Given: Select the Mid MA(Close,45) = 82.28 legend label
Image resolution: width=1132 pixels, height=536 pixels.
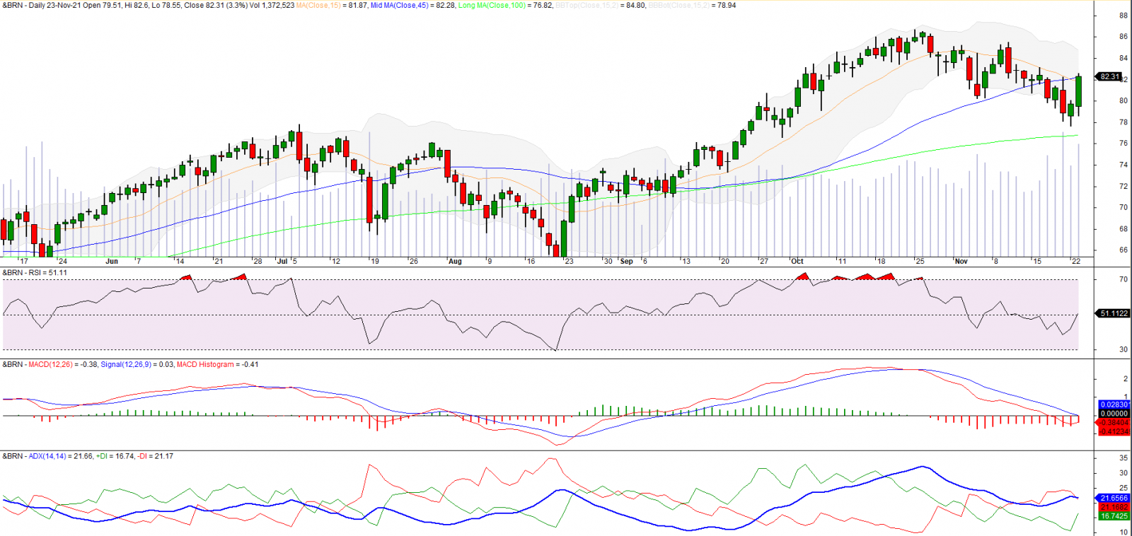Looking at the screenshot, I should pos(413,5).
